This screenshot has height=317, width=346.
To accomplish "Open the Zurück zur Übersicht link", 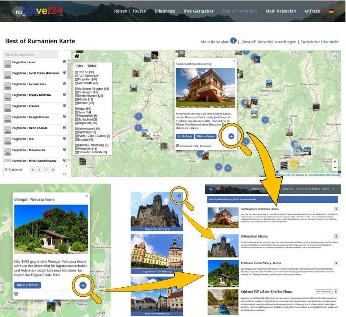I will tap(320, 42).
